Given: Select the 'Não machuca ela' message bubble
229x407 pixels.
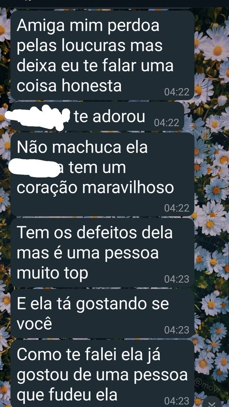Looking at the screenshot, I should pos(102,174).
